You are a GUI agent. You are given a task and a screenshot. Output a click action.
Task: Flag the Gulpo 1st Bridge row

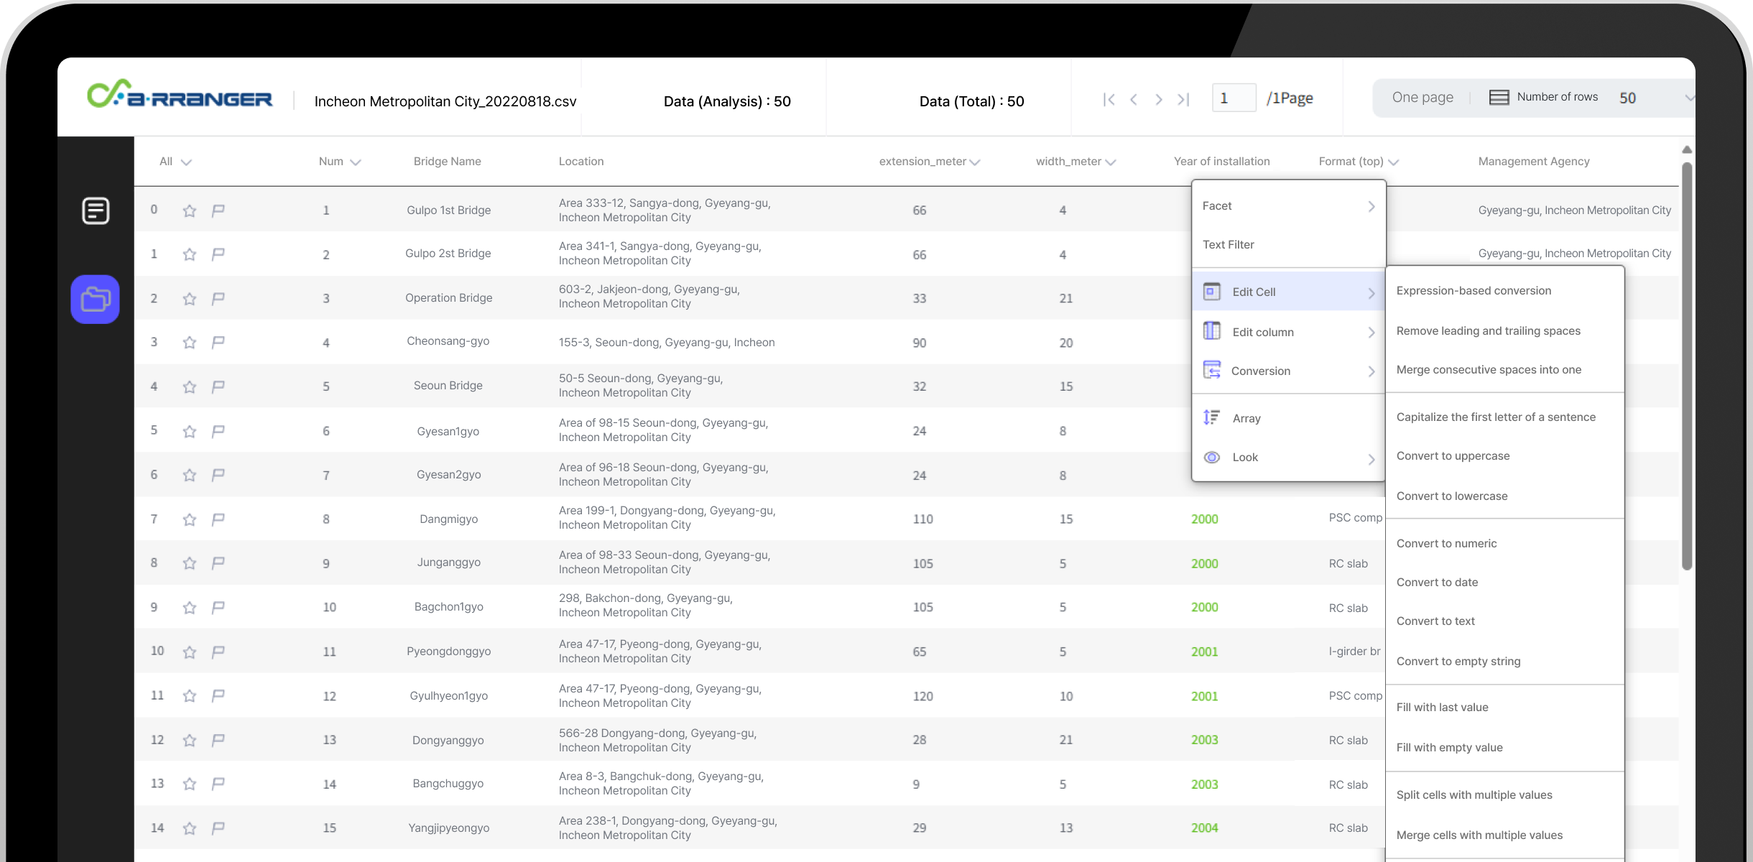pos(218,210)
